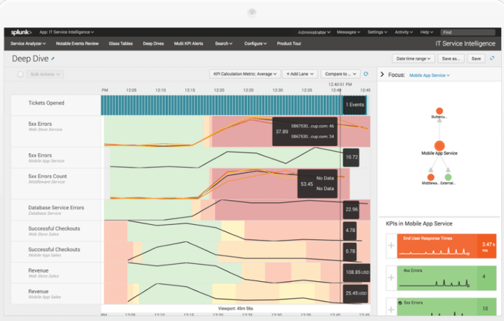The height and width of the screenshot is (321, 504).
Task: Click the 108.85 USD revenue value
Action: coord(357,273)
